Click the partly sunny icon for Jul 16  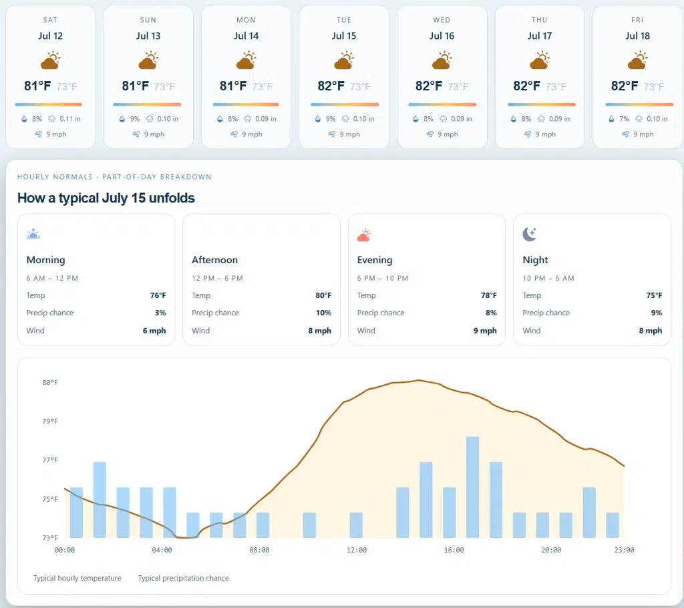[442, 59]
